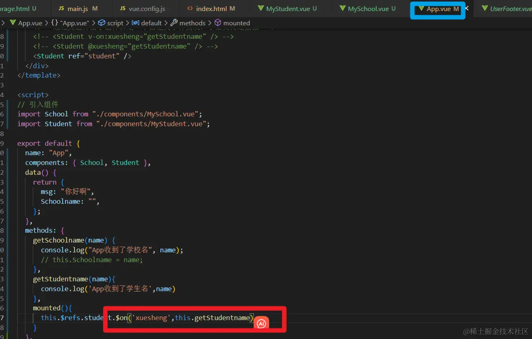Viewport: 532px width, 339px height.
Task: Open the quoted "App.vue" breadcrumb with braces icon
Action: (x=70, y=23)
